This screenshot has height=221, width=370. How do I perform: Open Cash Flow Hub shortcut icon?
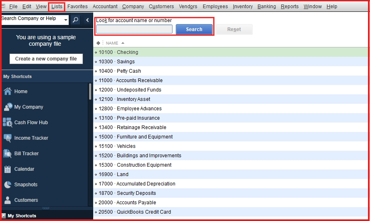tap(7, 123)
